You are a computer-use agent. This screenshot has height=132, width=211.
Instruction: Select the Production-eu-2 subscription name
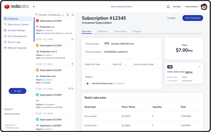48,52
